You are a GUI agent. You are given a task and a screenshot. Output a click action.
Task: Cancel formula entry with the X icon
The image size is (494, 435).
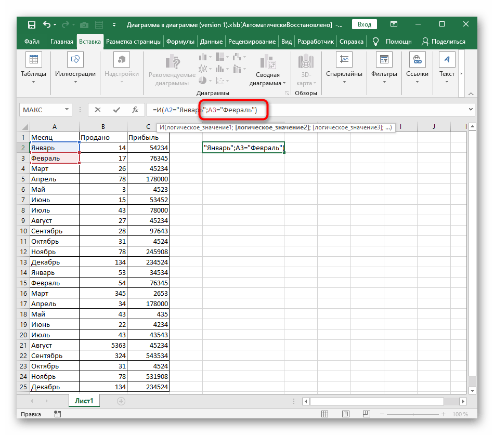click(x=97, y=110)
